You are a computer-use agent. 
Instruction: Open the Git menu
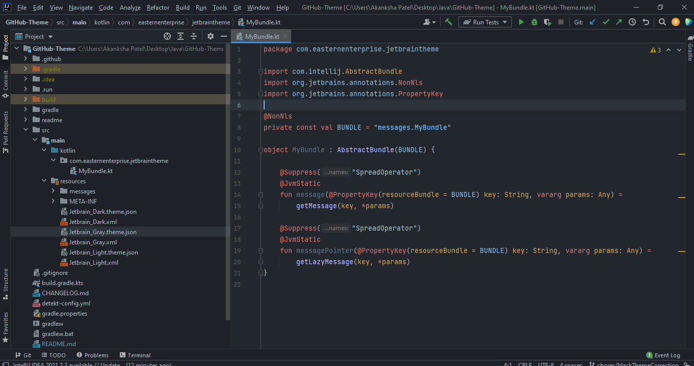tap(238, 8)
